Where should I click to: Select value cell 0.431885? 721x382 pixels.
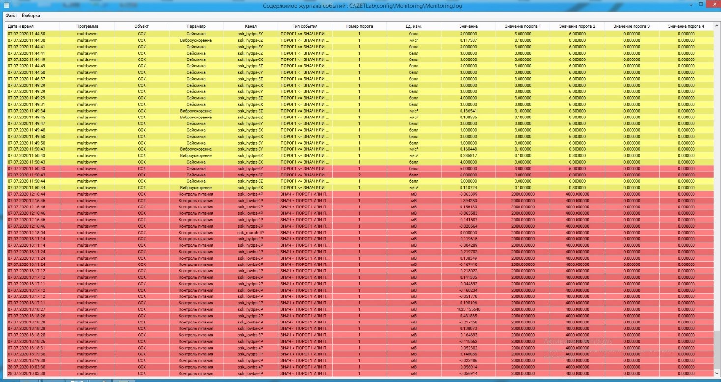click(468, 315)
